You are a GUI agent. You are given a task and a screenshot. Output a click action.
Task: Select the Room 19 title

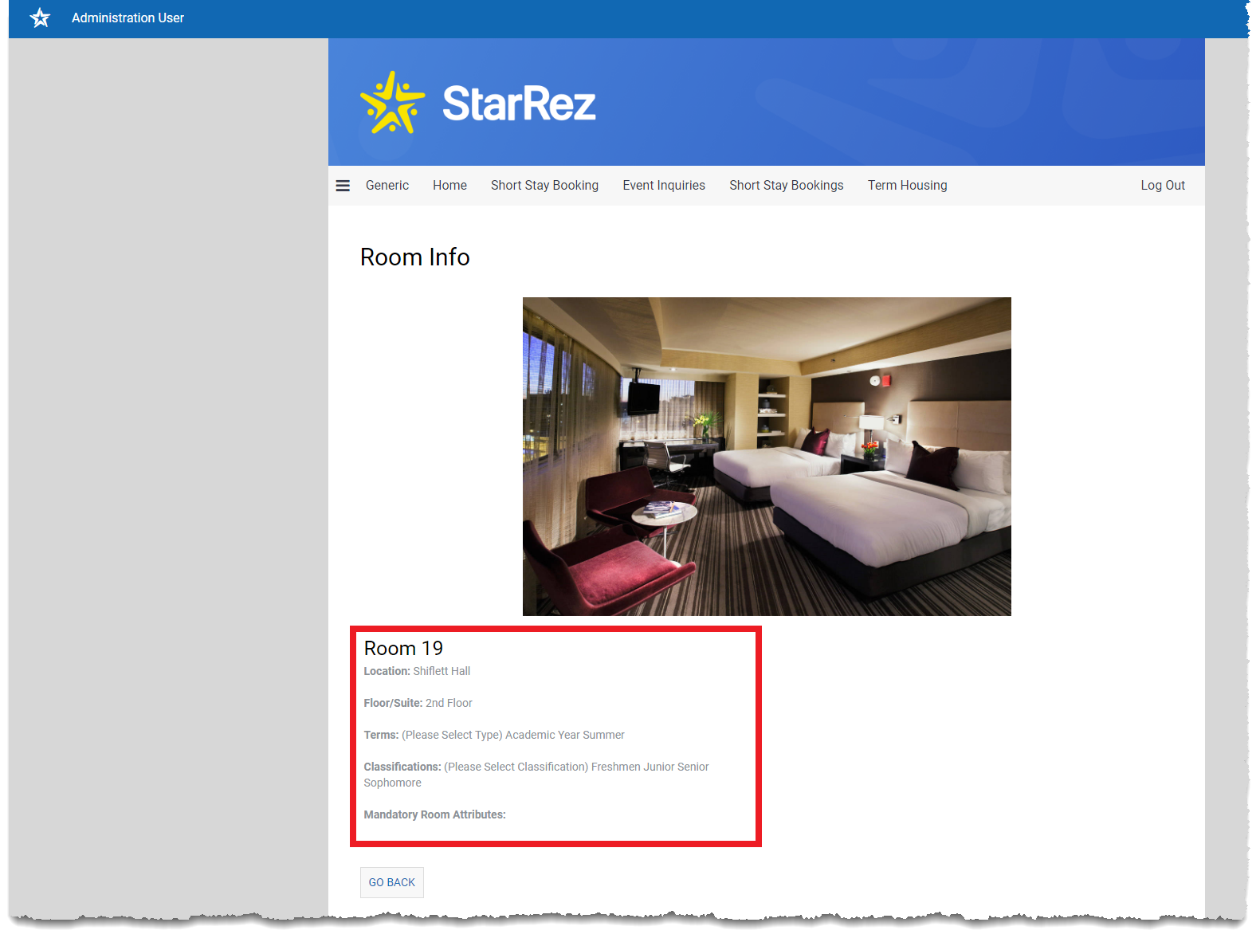[403, 649]
